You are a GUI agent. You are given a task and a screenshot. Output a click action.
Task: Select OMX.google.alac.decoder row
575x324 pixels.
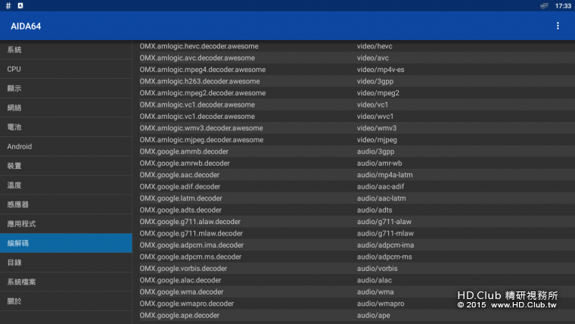[x=357, y=280]
